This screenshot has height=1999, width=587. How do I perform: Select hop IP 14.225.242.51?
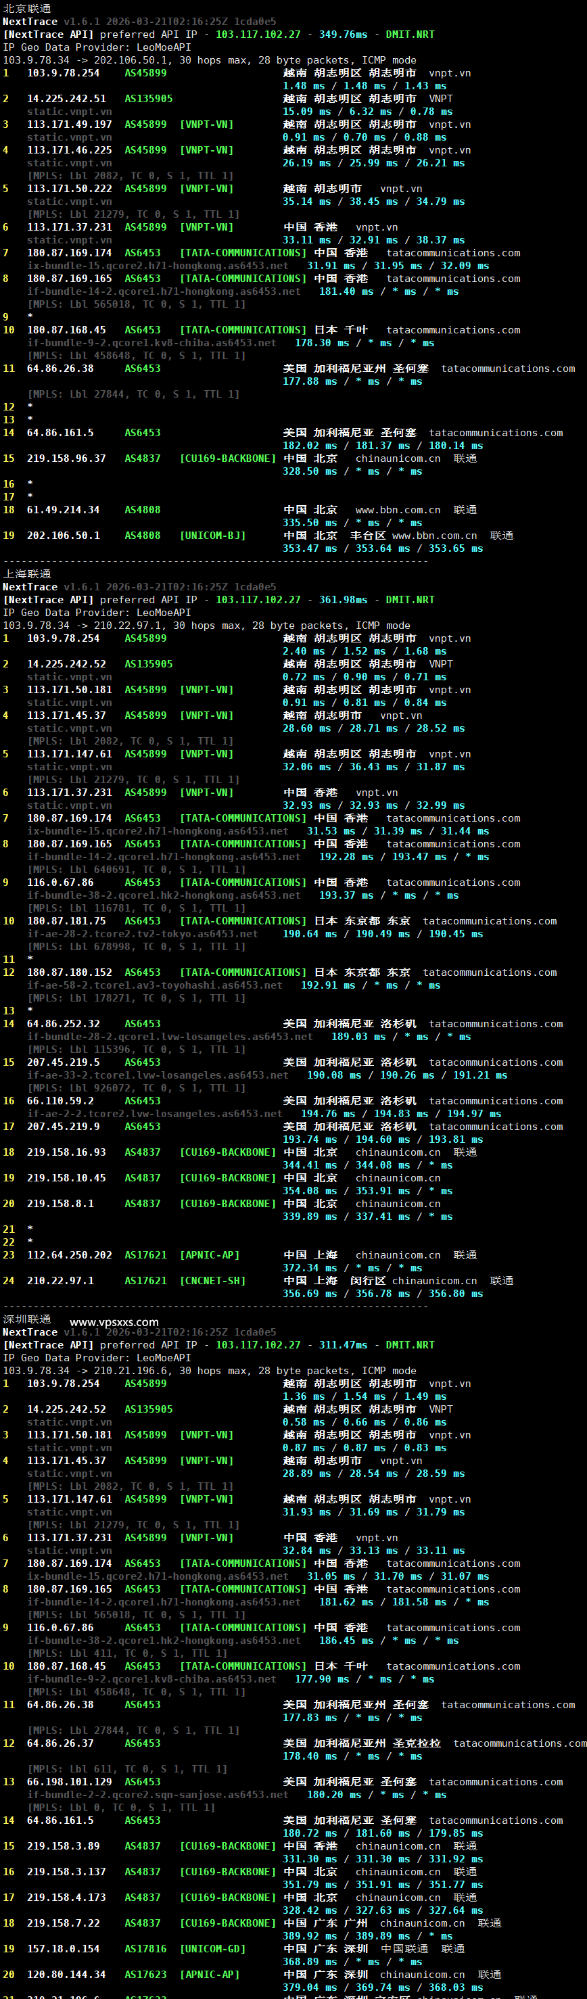click(x=67, y=99)
